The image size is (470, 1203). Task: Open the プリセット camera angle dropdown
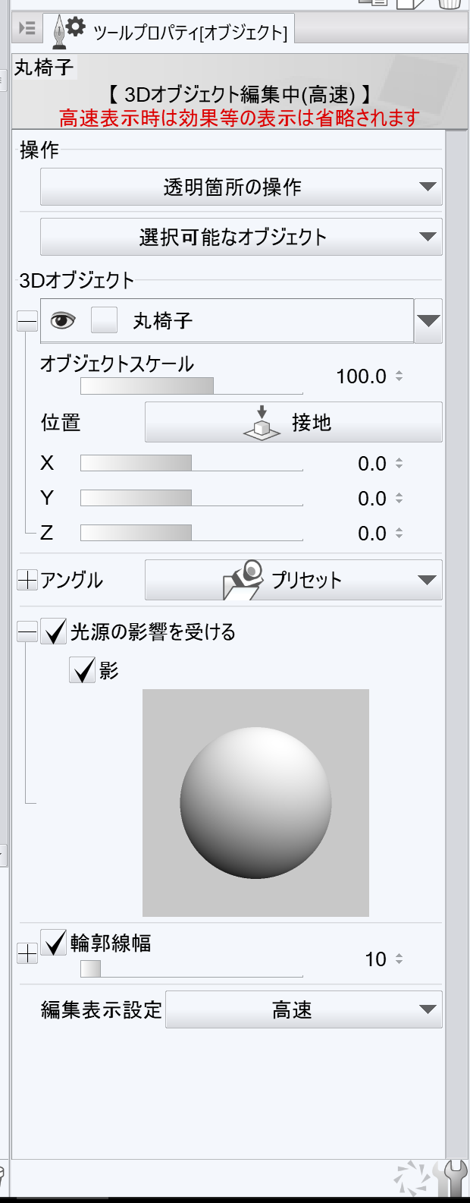(x=293, y=580)
